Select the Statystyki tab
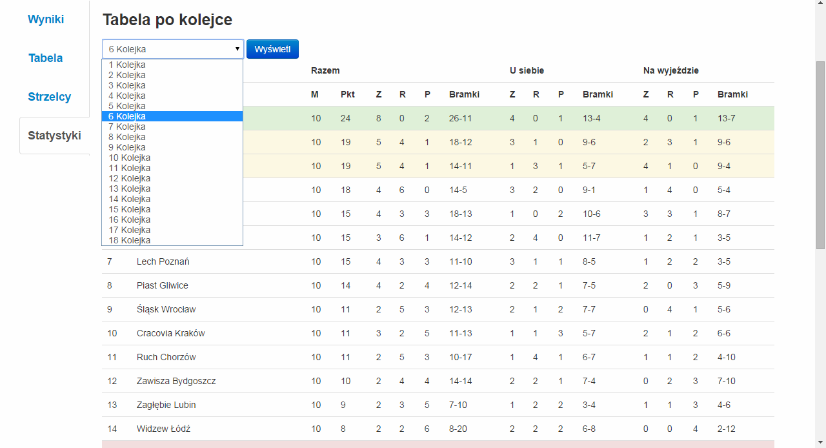This screenshot has height=448, width=826. 54,136
